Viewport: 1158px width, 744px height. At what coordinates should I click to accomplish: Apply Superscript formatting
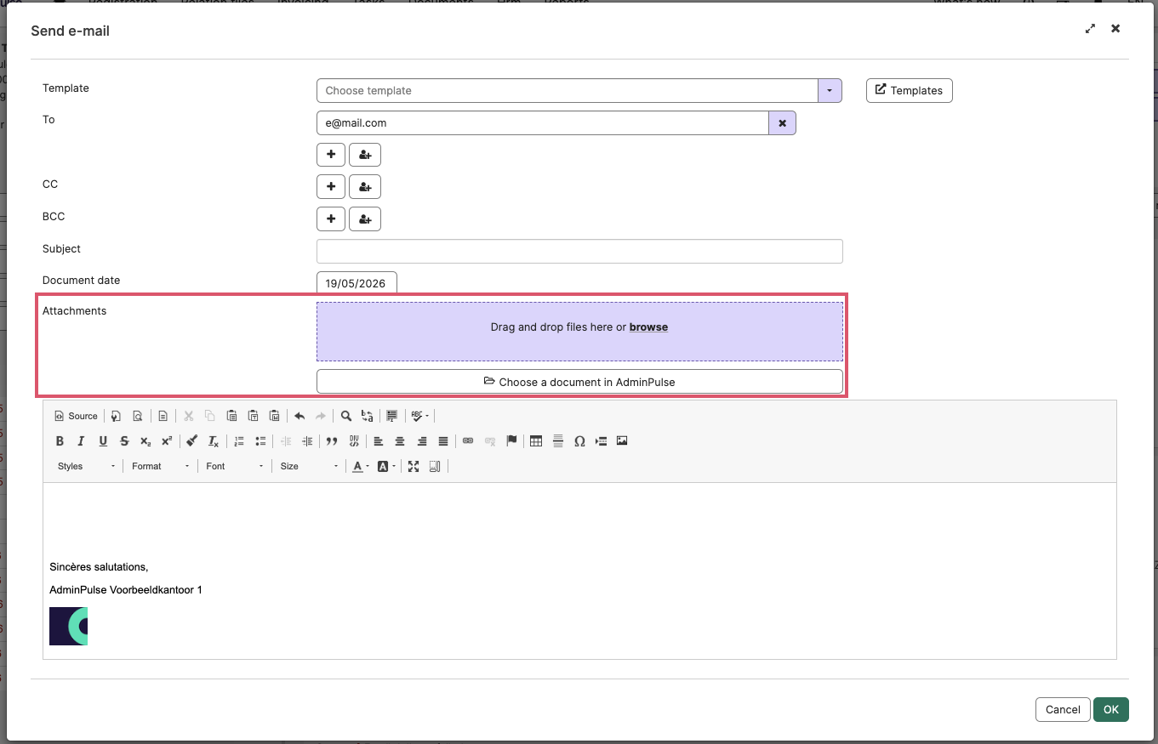167,441
